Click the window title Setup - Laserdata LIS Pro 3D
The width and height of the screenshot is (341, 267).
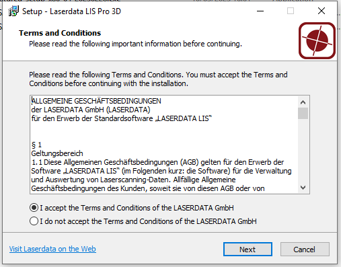tap(71, 11)
